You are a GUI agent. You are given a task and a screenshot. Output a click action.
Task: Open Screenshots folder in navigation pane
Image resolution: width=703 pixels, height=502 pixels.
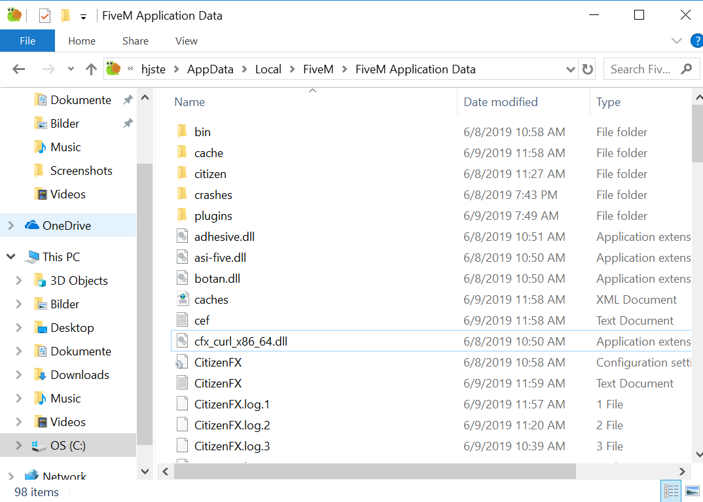click(81, 171)
